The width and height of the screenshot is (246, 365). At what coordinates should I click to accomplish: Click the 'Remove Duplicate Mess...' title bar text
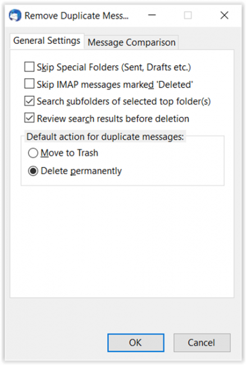tap(76, 16)
